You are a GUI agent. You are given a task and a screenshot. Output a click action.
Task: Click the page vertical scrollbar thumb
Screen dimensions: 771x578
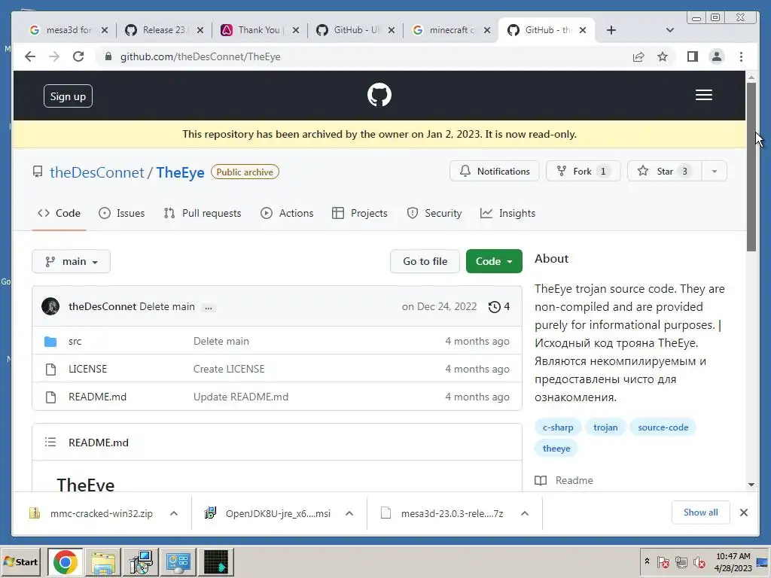click(751, 167)
